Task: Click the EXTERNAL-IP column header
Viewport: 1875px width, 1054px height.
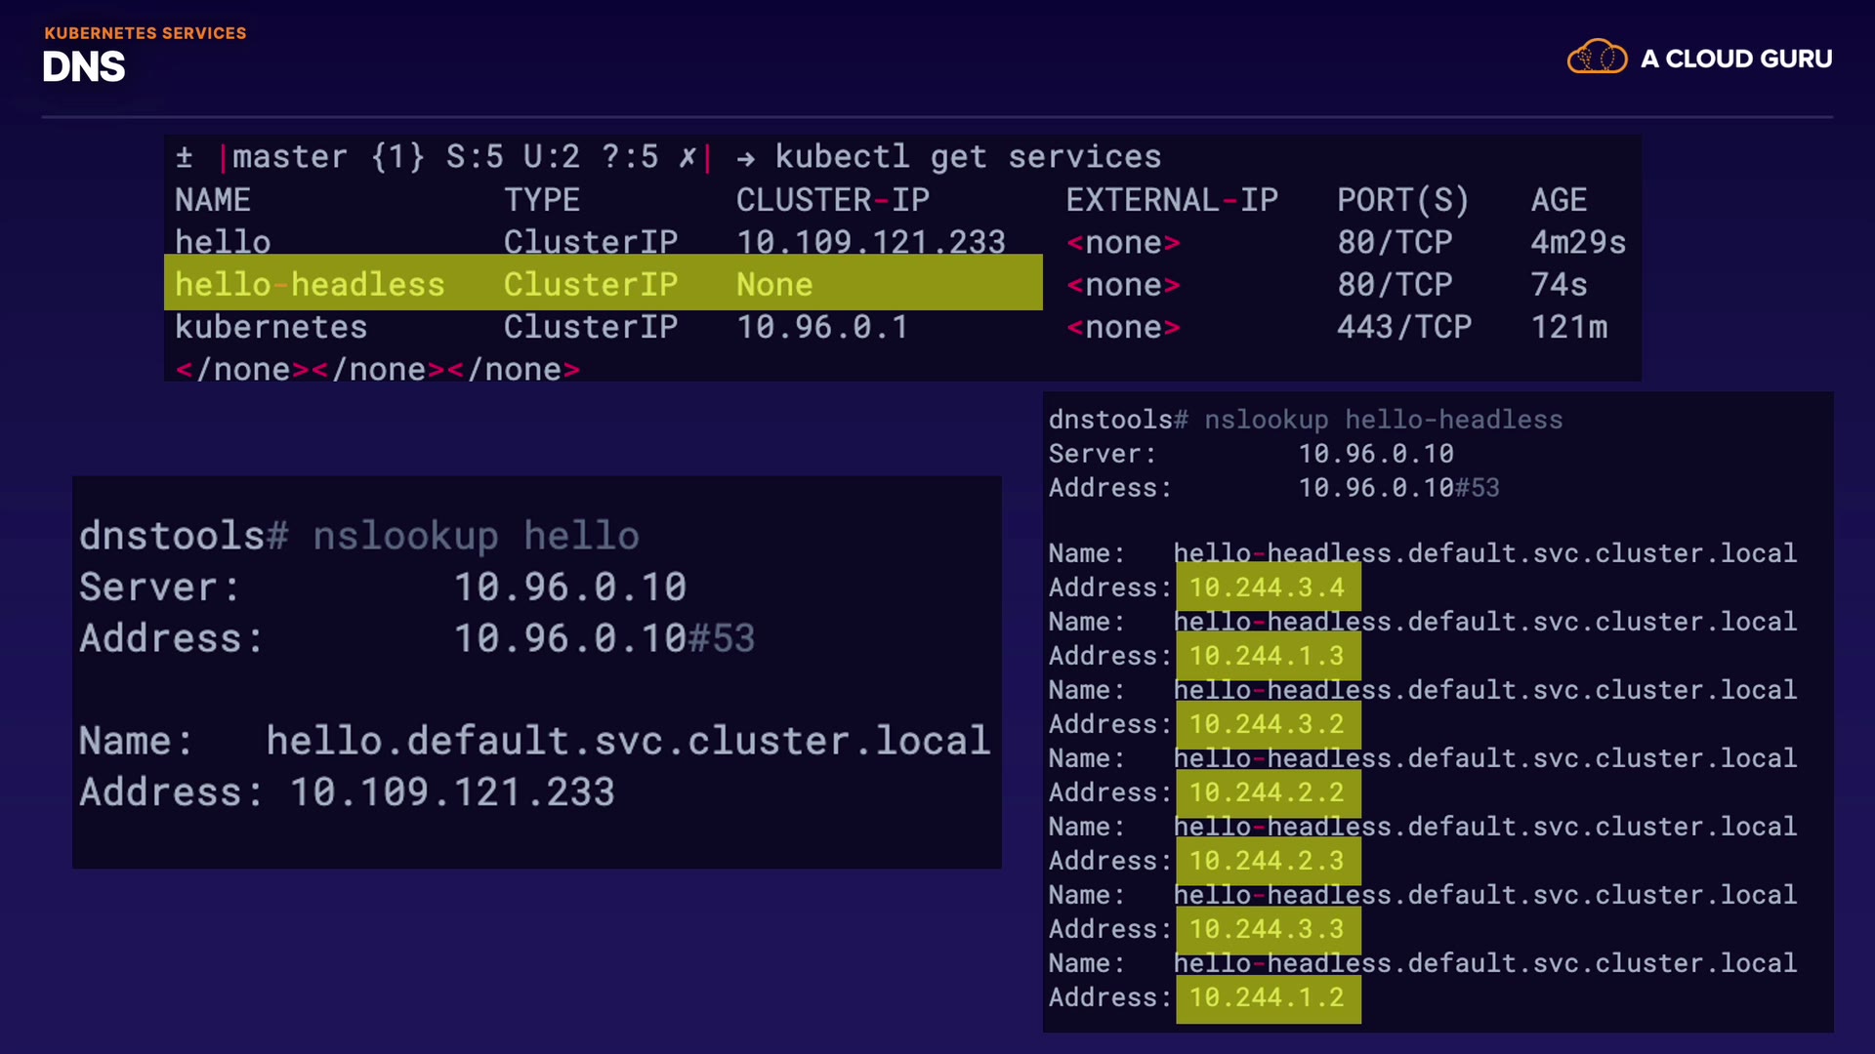Action: coord(1172,200)
